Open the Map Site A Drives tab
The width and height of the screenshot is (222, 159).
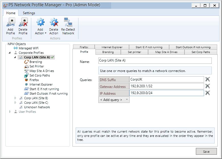click(x=166, y=52)
